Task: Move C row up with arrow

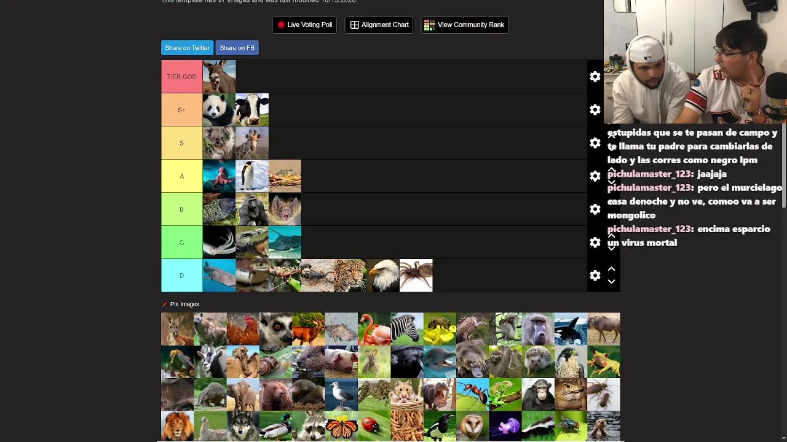Action: [611, 236]
